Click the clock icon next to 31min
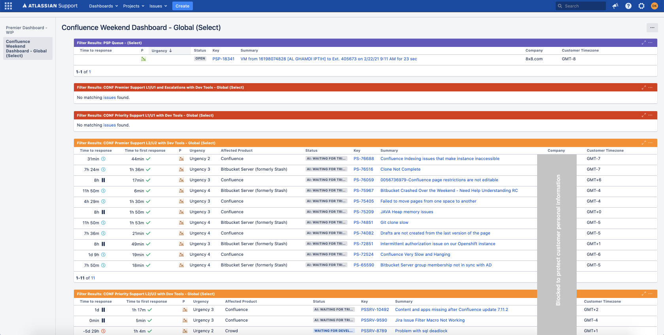This screenshot has width=664, height=335. tap(104, 159)
